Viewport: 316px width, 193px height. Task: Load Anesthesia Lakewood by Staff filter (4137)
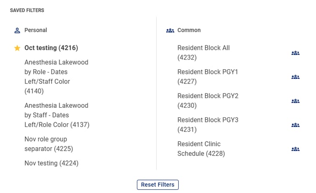tap(56, 115)
